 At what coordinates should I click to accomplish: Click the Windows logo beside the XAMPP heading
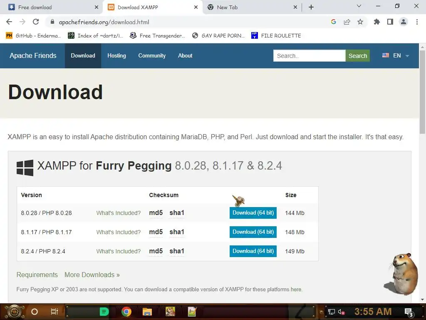tap(25, 167)
